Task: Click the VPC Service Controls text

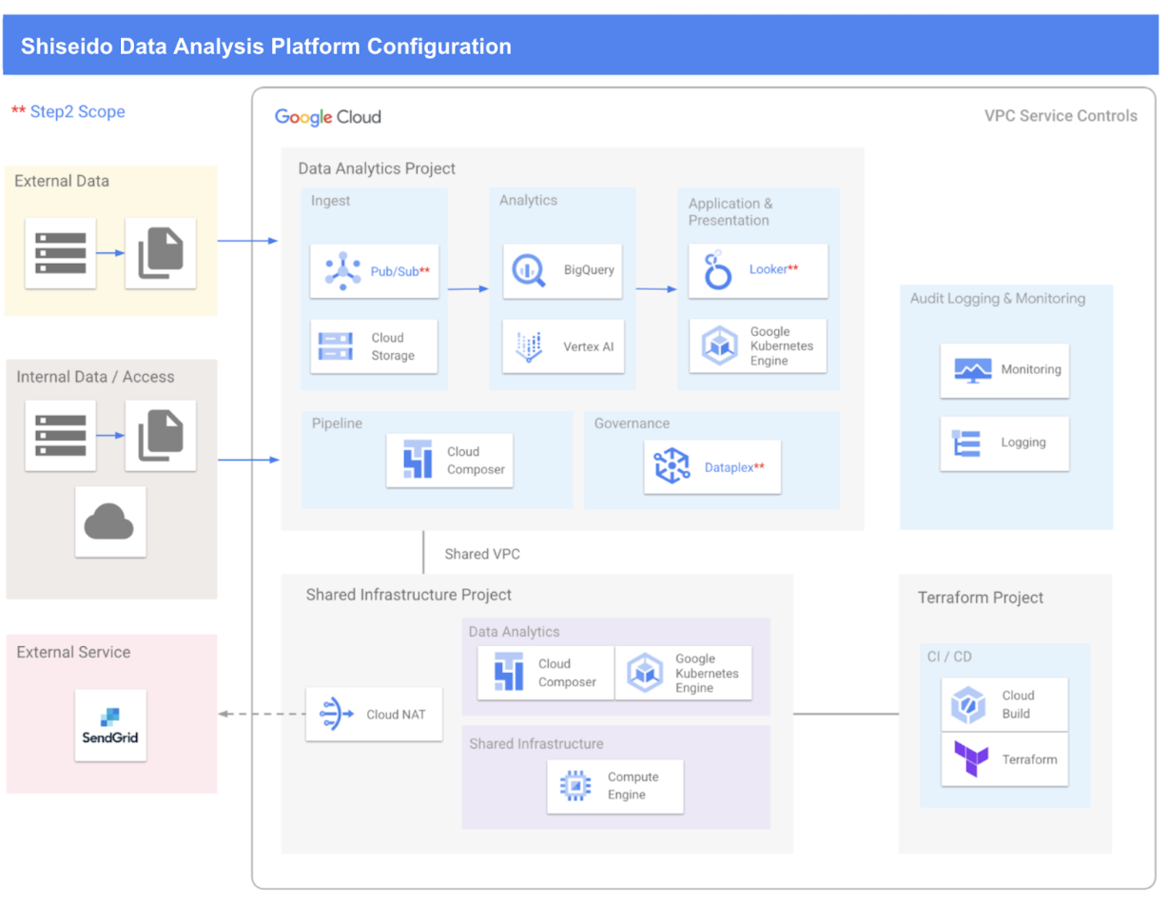Action: 1061,116
